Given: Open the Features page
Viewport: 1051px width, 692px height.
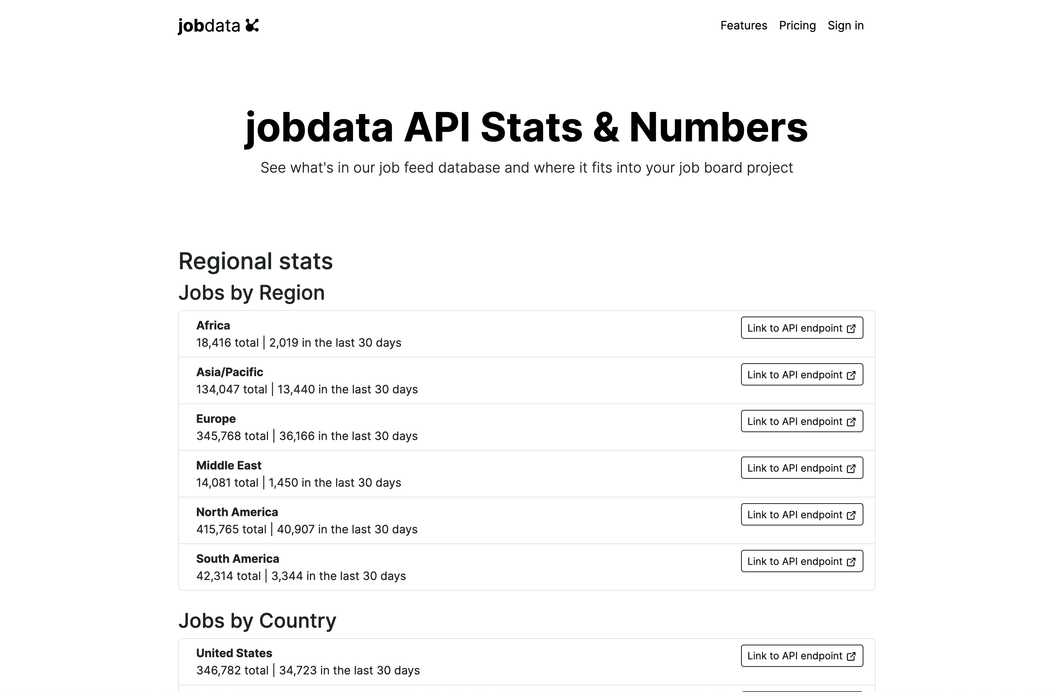Looking at the screenshot, I should pos(744,25).
